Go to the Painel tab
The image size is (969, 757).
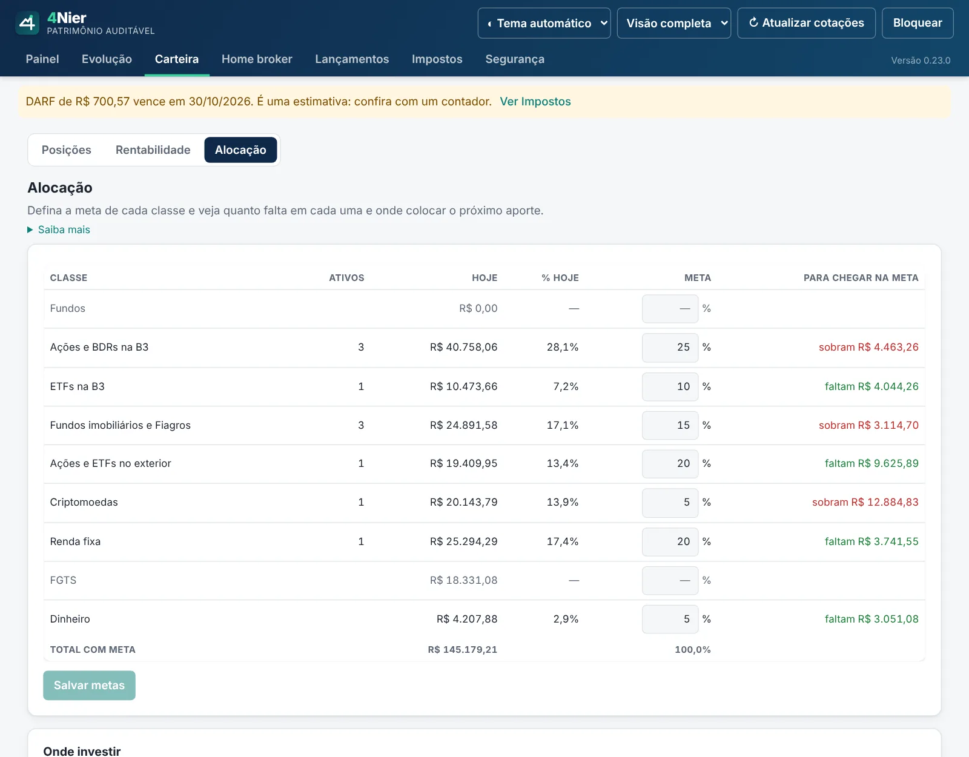click(x=42, y=59)
